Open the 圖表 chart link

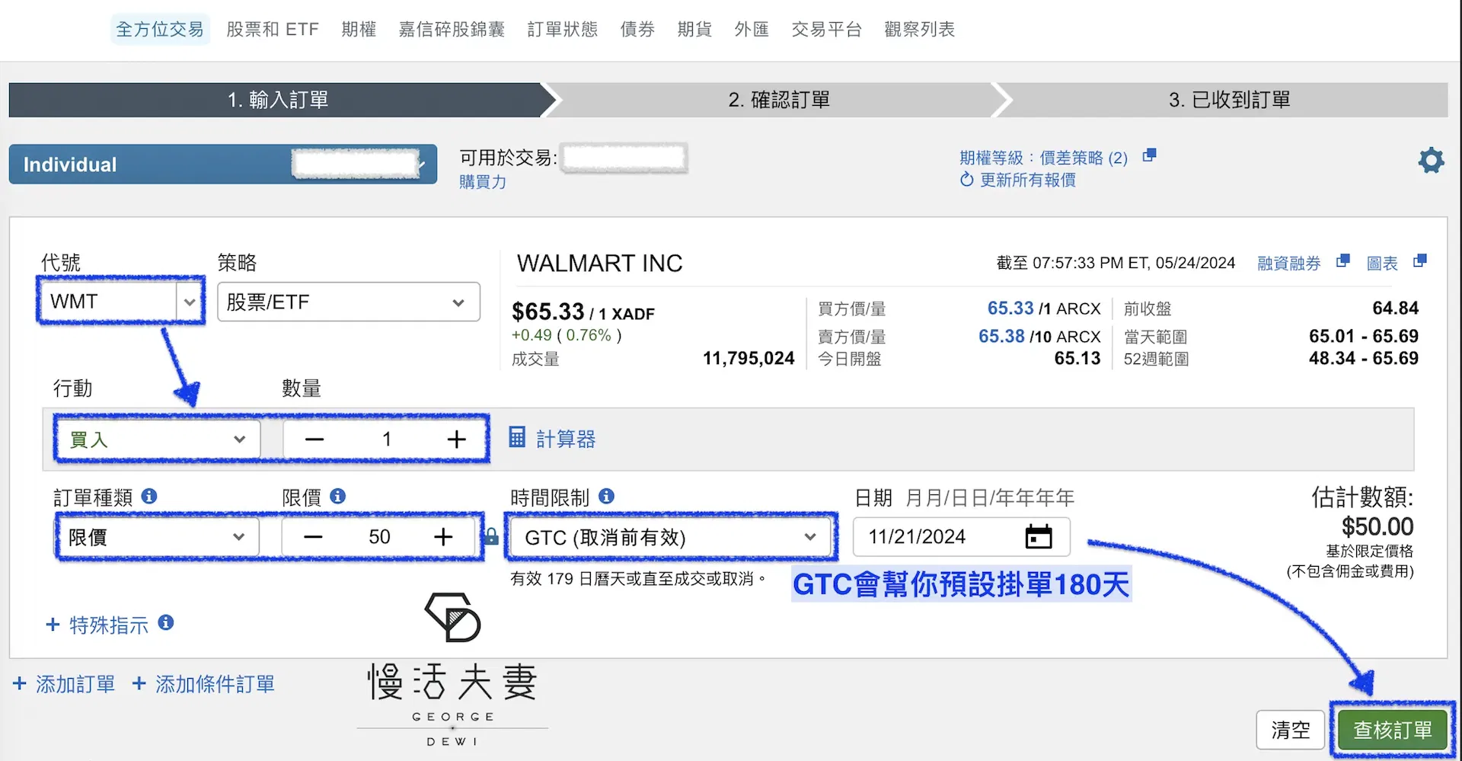[1382, 263]
